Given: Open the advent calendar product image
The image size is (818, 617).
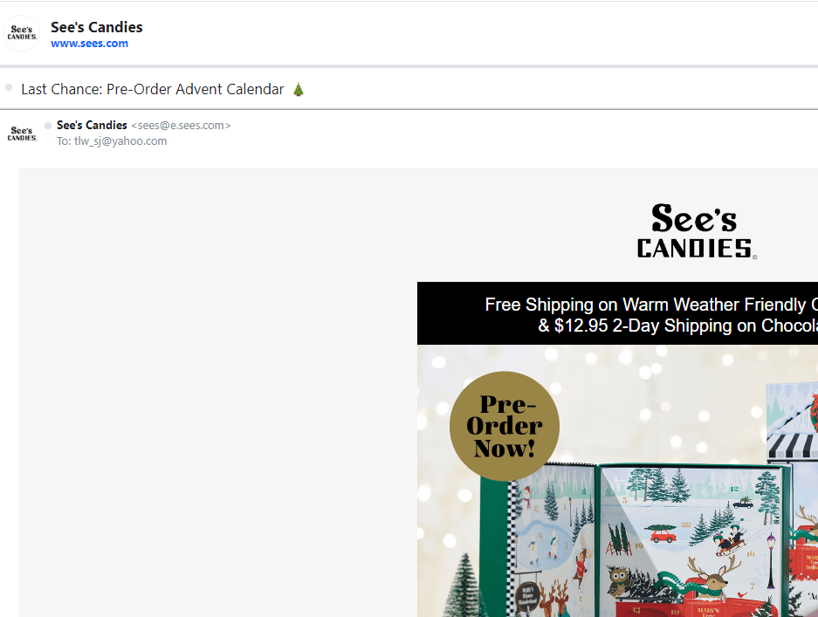Looking at the screenshot, I should 617,481.
